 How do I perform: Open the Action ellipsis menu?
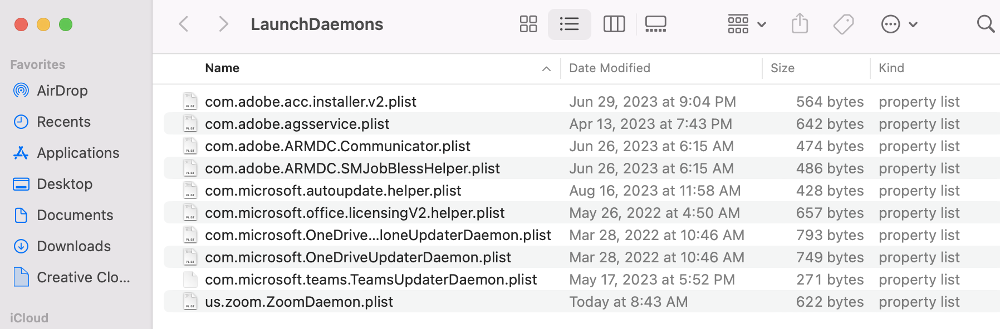[x=899, y=24]
